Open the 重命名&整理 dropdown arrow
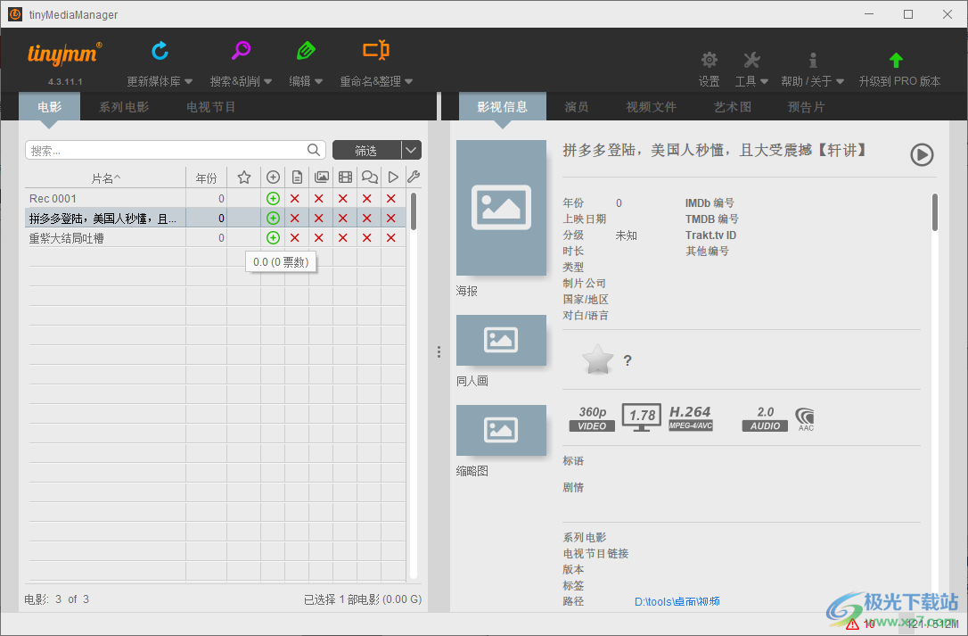The width and height of the screenshot is (968, 636). point(409,81)
